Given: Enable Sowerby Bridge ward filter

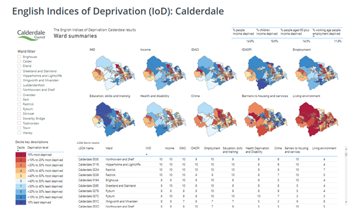Looking at the screenshot, I should pyautogui.click(x=19, y=118).
